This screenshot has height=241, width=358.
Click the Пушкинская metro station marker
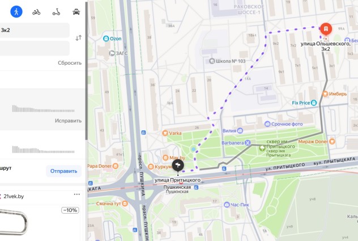coord(181,183)
